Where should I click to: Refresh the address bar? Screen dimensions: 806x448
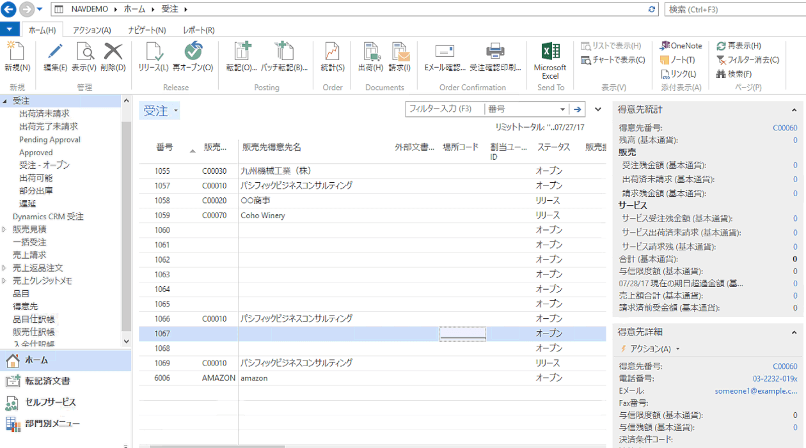[652, 10]
